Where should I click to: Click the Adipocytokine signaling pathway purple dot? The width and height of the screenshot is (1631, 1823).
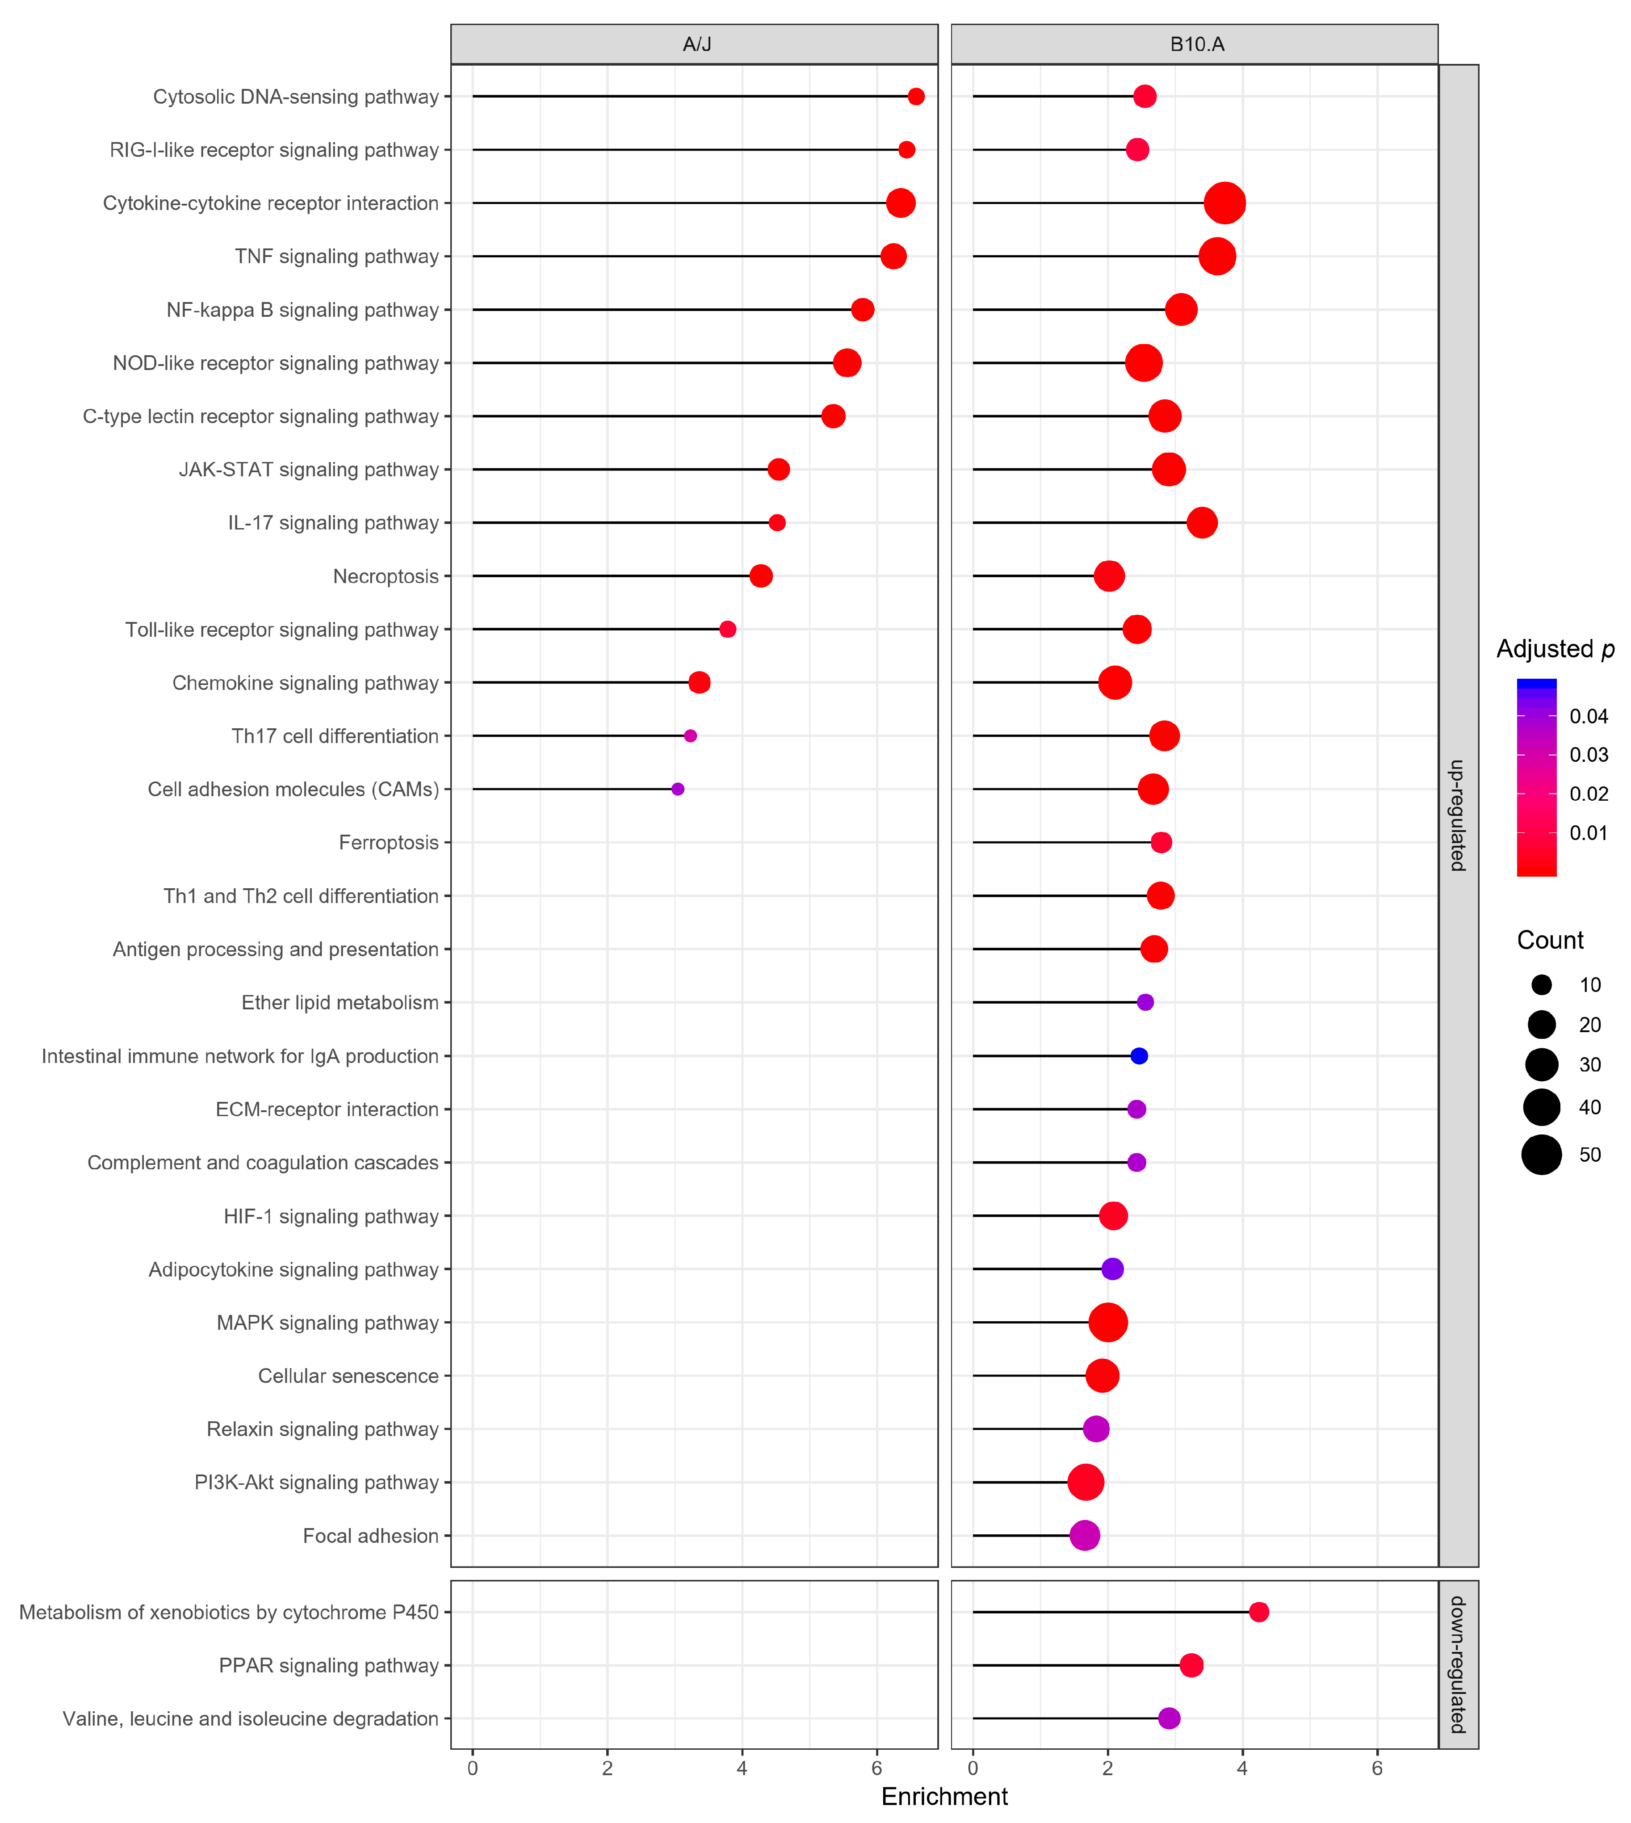tap(1112, 1269)
